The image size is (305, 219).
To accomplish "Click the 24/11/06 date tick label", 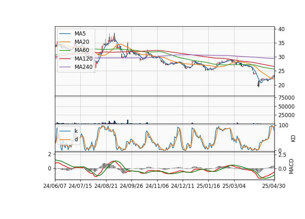I will (157, 186).
